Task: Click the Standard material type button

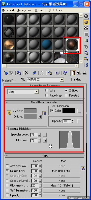Action: coord(76,79)
